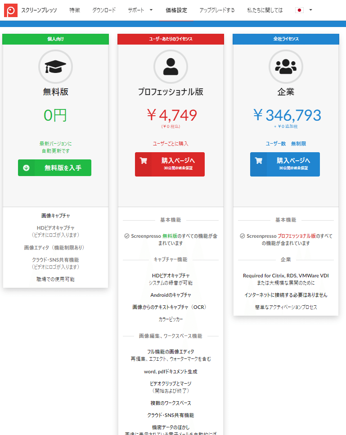Click the 画像からのテキストキャプチャ（OCR） text

coord(169,307)
